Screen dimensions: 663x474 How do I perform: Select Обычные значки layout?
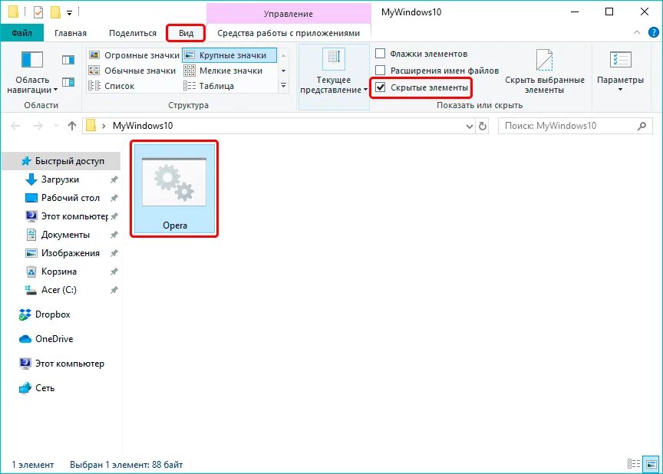[132, 71]
